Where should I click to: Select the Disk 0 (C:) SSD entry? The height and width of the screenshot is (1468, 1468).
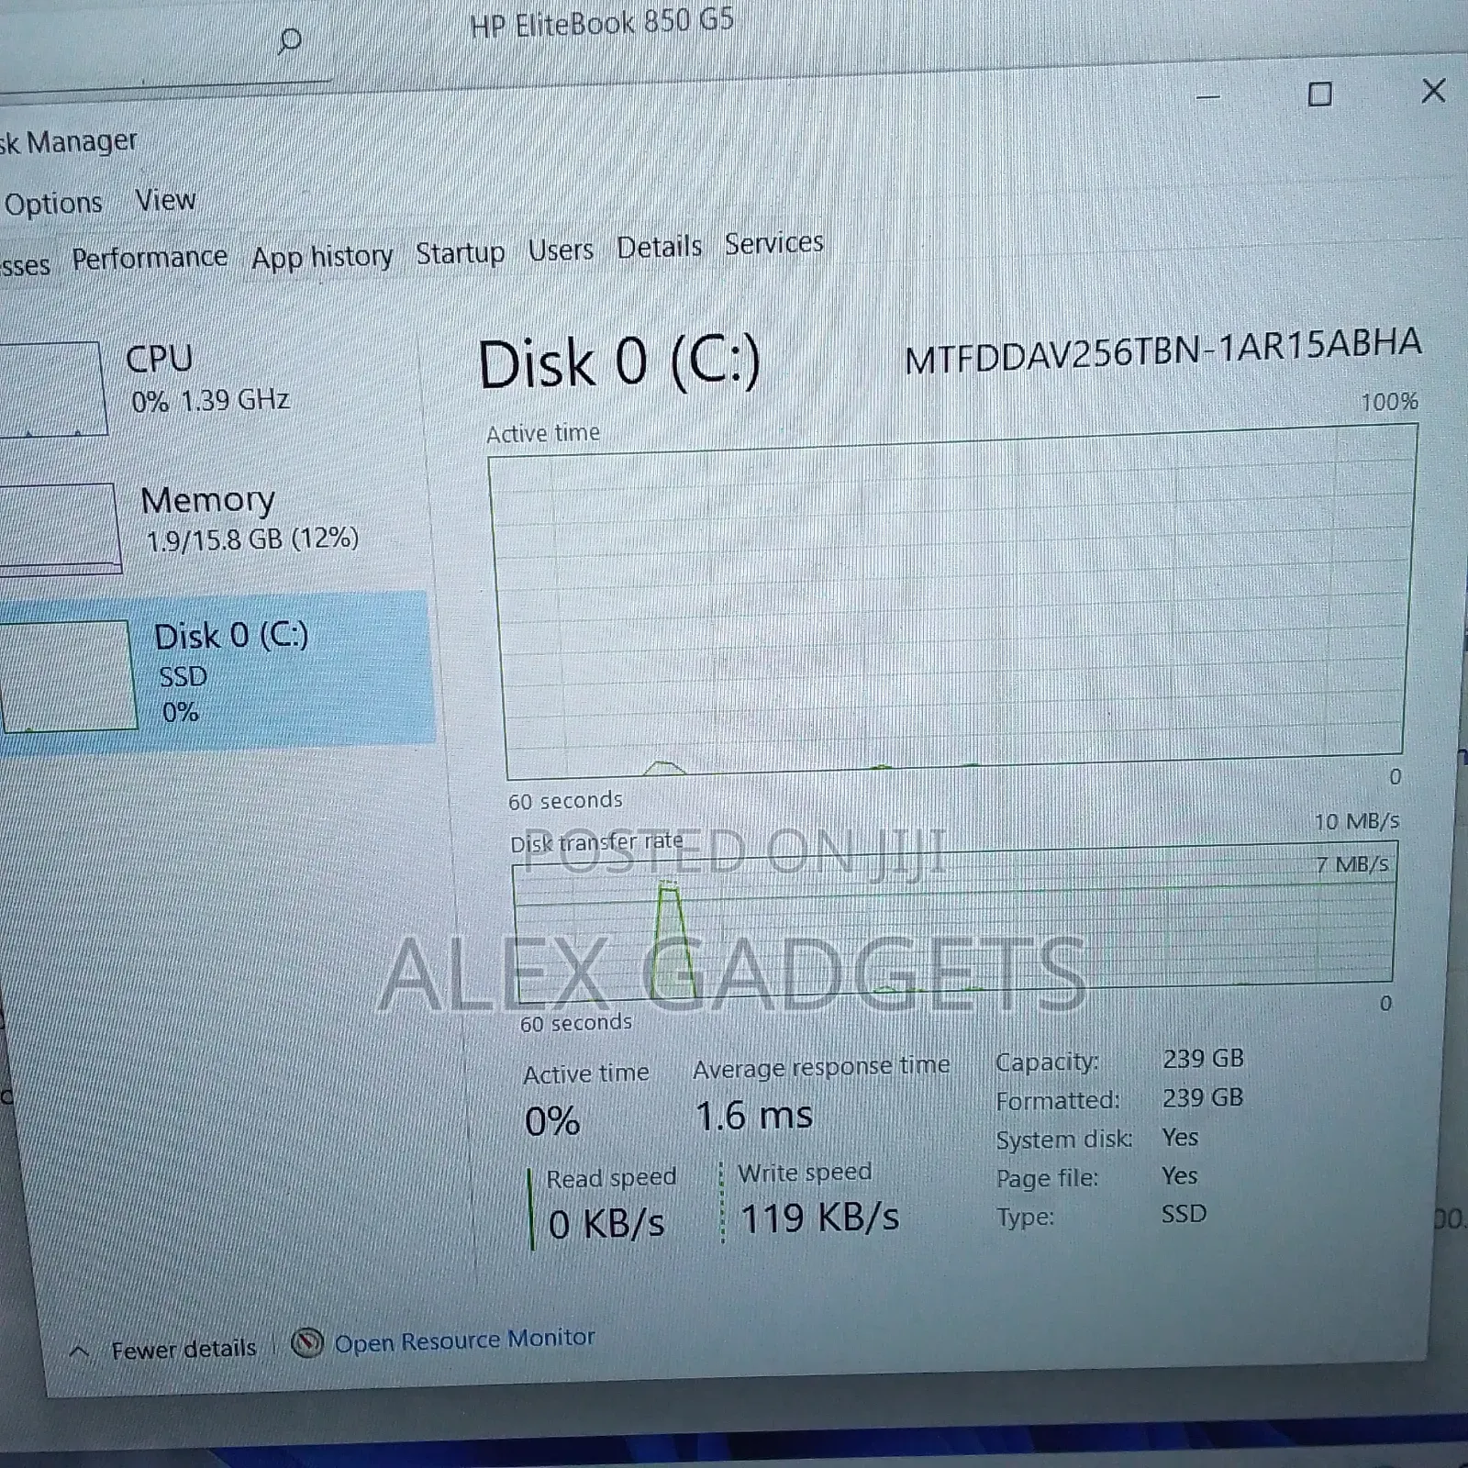(x=216, y=674)
